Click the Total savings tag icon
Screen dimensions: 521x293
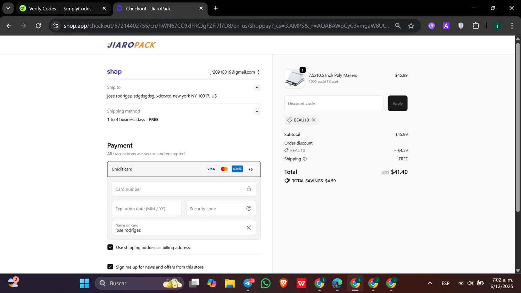pos(287,181)
